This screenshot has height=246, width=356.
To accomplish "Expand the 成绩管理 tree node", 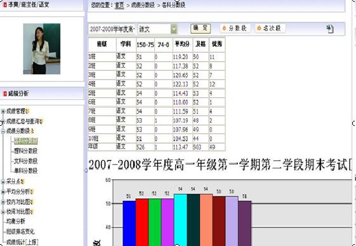I will click(3, 111).
